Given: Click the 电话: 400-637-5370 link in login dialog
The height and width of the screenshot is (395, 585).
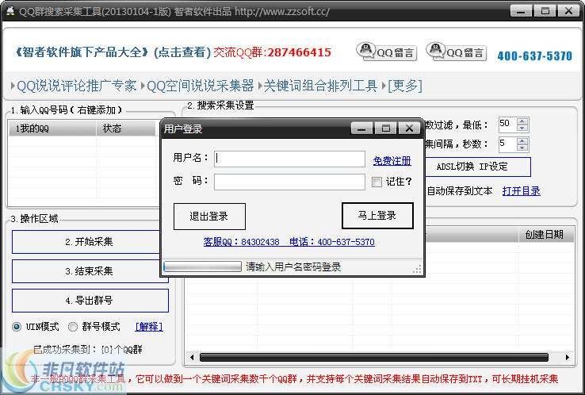Looking at the screenshot, I should (x=332, y=242).
